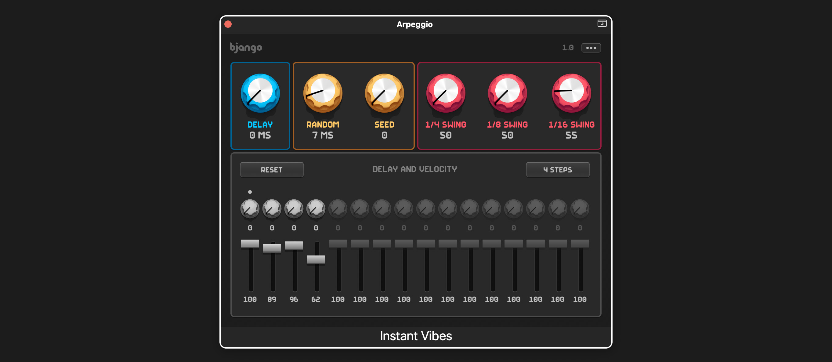
Task: Open the 4 Steps selector
Action: tap(558, 169)
